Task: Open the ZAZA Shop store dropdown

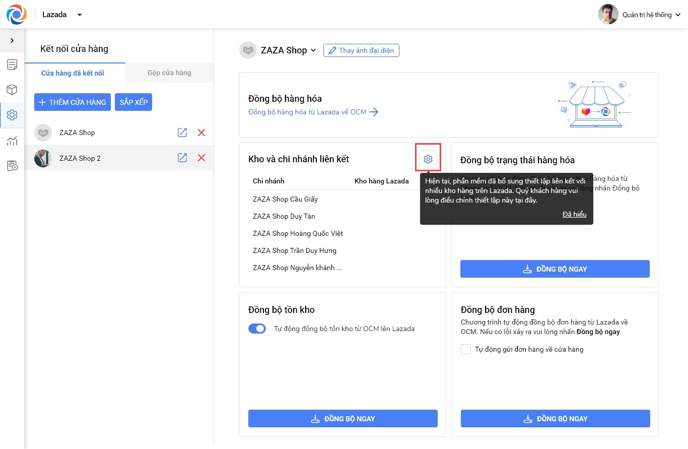Action: pos(313,50)
